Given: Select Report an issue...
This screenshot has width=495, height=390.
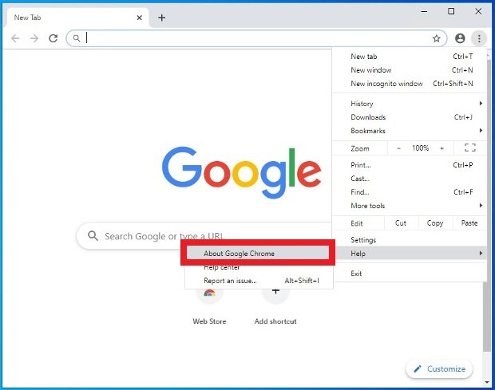Looking at the screenshot, I should coord(258,281).
